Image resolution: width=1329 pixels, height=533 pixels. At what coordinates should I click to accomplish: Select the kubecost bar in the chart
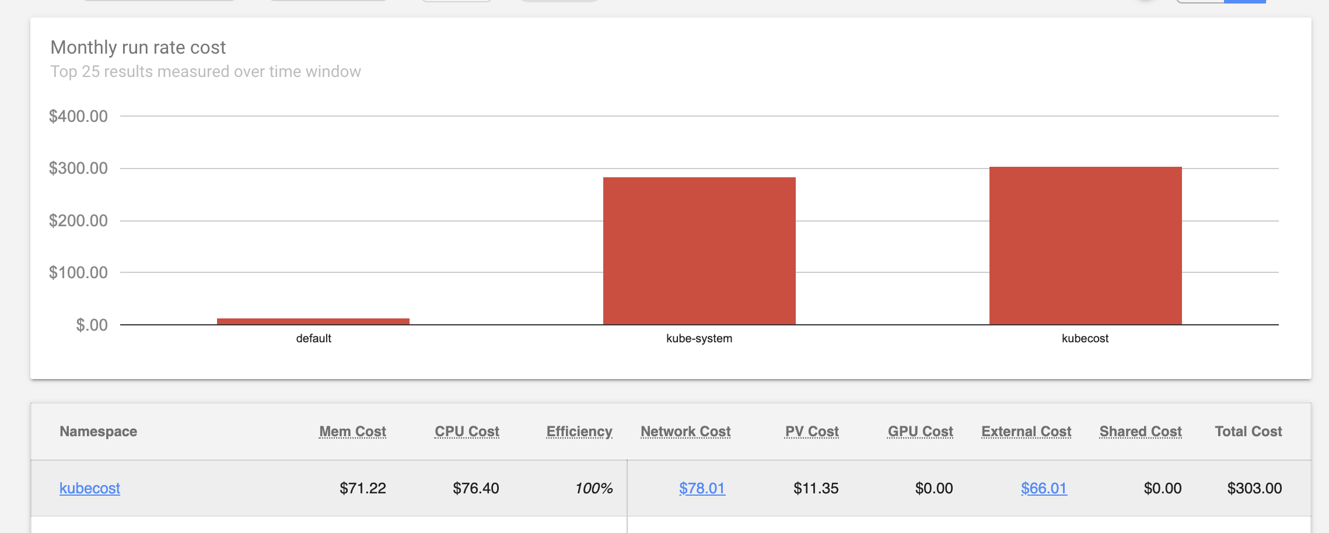pyautogui.click(x=1086, y=246)
